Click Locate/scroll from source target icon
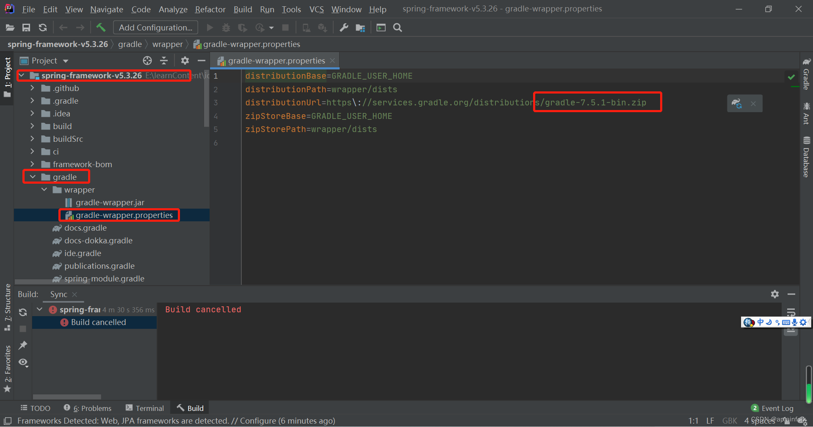The width and height of the screenshot is (813, 427). click(147, 61)
